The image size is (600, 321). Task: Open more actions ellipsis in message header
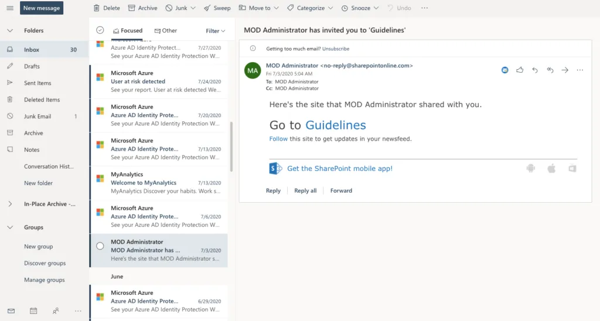pyautogui.click(x=580, y=70)
